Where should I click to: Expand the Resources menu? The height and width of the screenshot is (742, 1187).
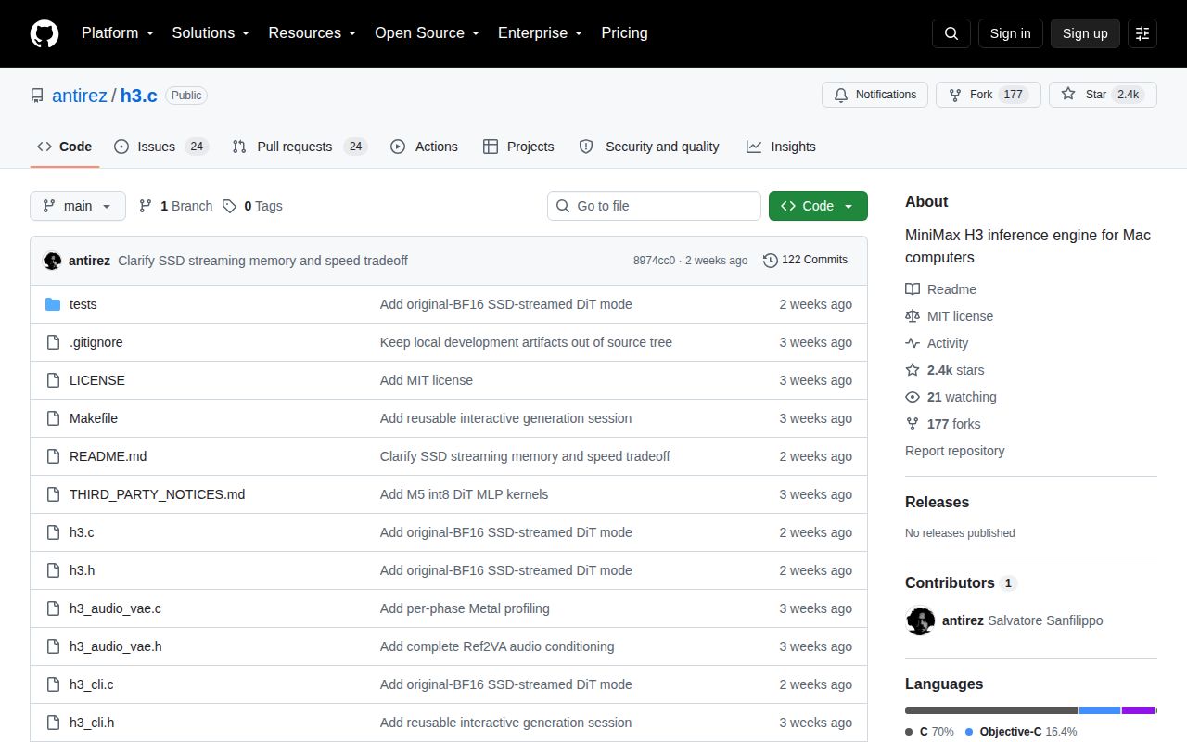click(313, 33)
